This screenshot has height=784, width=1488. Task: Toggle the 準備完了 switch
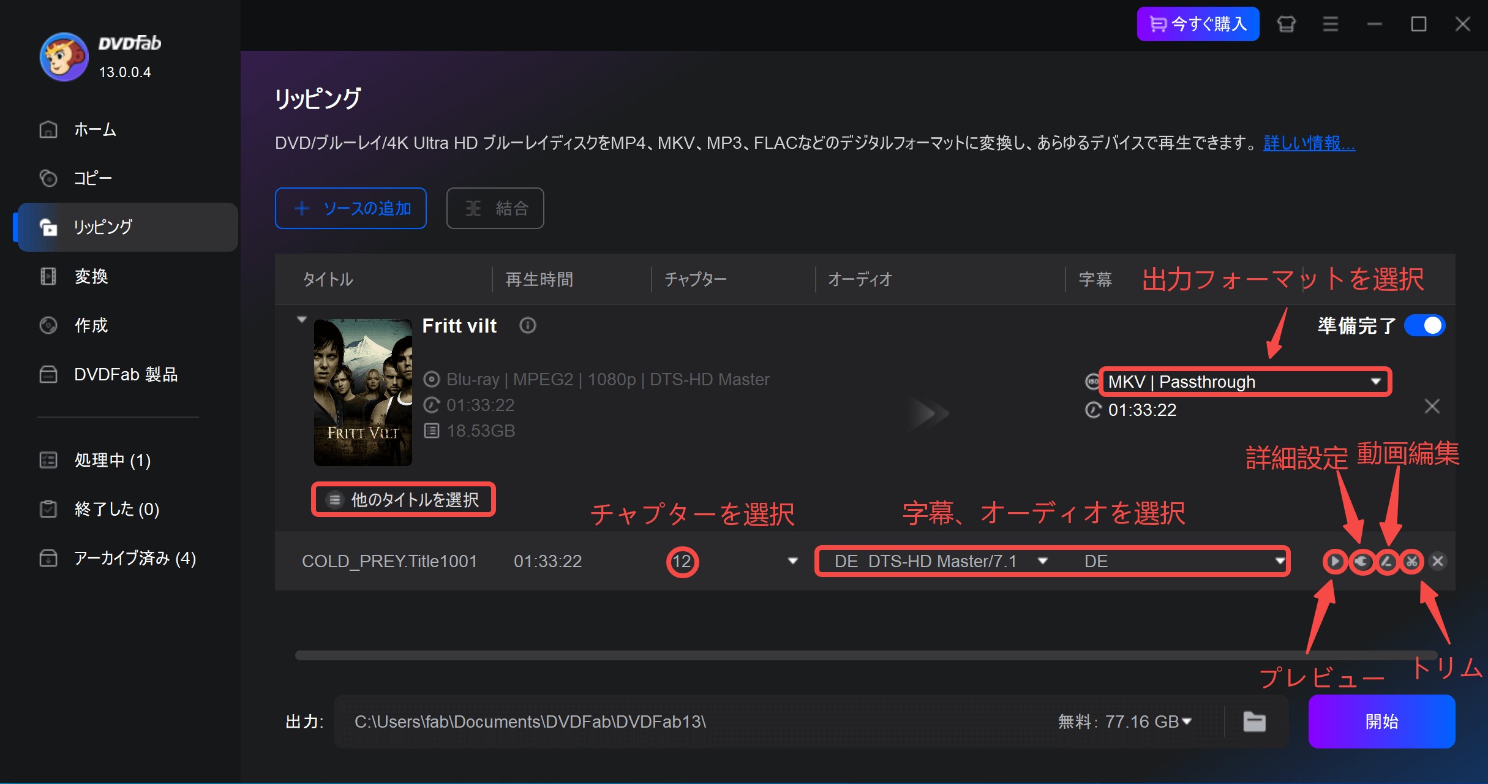coord(1424,325)
